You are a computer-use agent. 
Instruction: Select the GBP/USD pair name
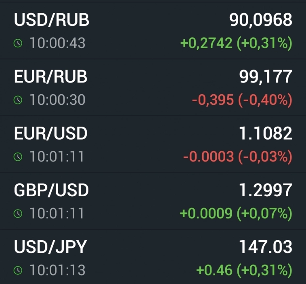tap(51, 190)
